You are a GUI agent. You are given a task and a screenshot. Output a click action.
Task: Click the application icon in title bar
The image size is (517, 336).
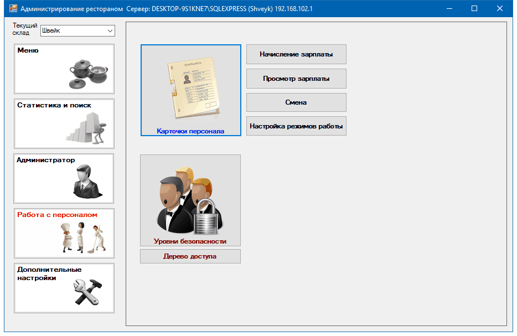13,8
